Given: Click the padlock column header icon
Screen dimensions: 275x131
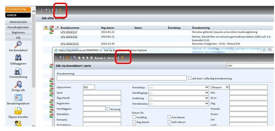Looking at the screenshot, I should (x=46, y=28).
